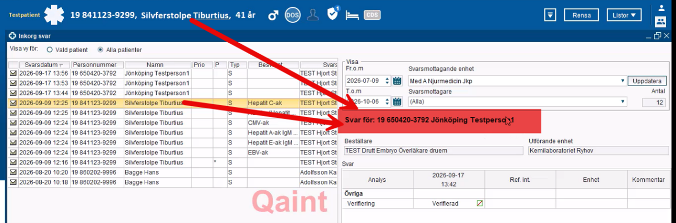Click envelope icon on 2026-09-17 13:56 row
The image size is (676, 223).
pos(13,73)
